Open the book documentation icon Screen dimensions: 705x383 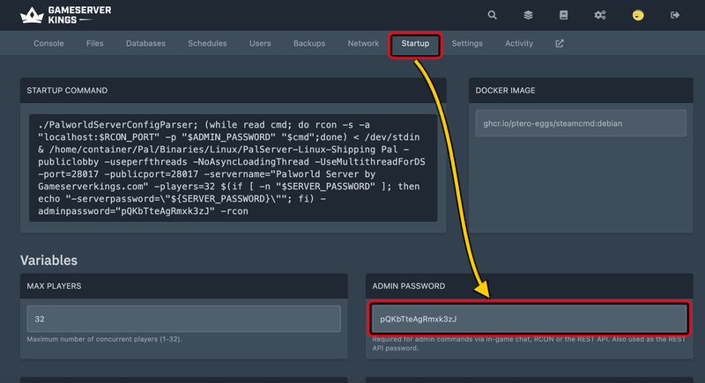pos(563,15)
